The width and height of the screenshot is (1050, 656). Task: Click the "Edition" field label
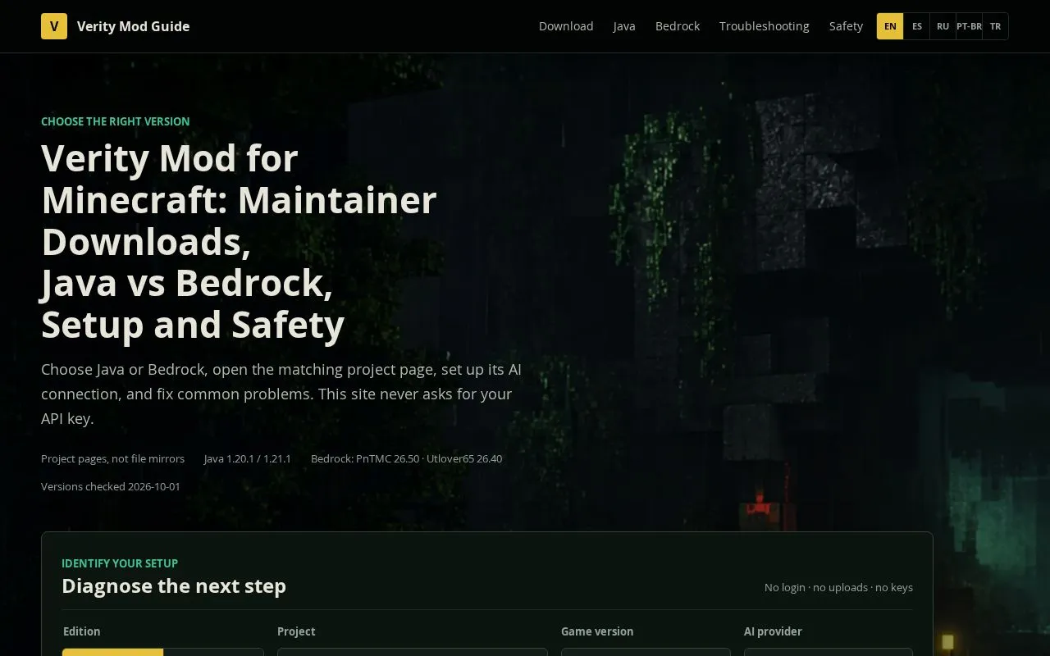click(82, 631)
